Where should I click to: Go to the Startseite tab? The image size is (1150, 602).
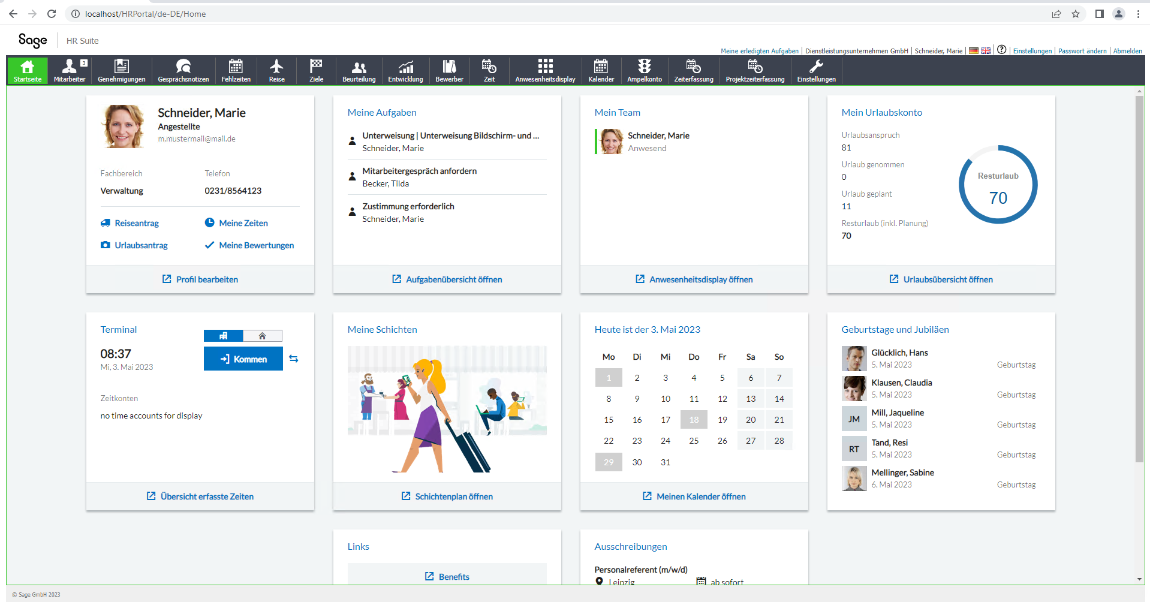click(28, 70)
